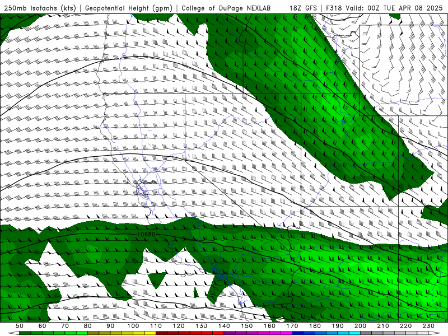Image resolution: width=448 pixels, height=336 pixels.
Task: Click the bright magenta swatch before dark blue
Action: [286, 333]
